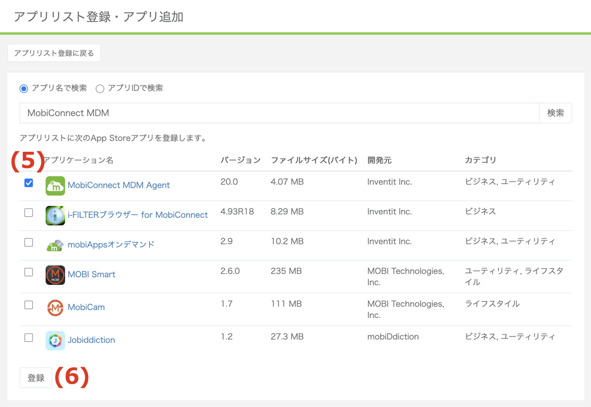
Task: Click version value 20.0
Action: [x=229, y=182]
